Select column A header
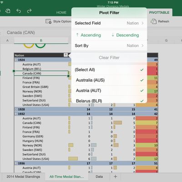182x182 pixels. point(7,40)
